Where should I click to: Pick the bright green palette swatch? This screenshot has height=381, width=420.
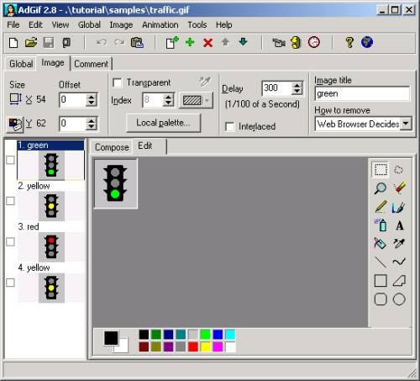click(x=205, y=335)
